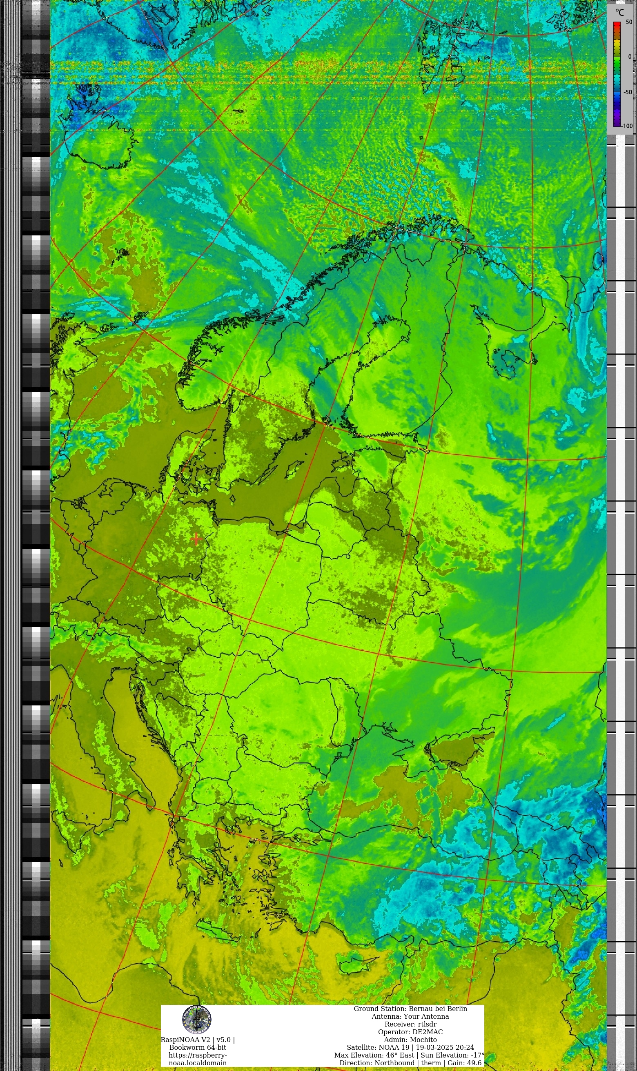Select the 'Ground Station: Bernau bei Berlin' text
This screenshot has width=637, height=1071.
click(x=410, y=1009)
